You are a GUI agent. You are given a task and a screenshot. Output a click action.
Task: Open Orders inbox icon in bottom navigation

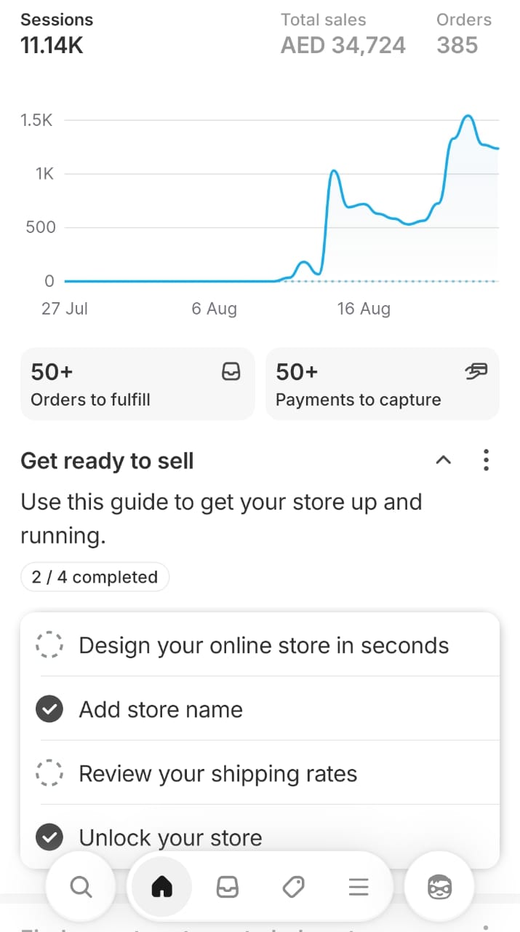(x=228, y=887)
